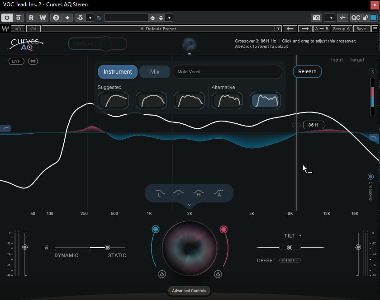This screenshot has height=300, width=380.
Task: Click the high-cut filter handle on right edge
Action: pos(374,137)
